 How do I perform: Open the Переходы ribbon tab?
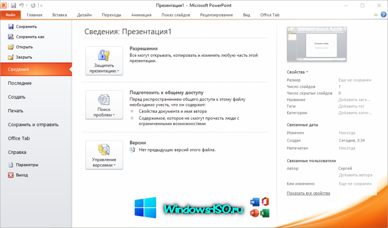coord(111,15)
